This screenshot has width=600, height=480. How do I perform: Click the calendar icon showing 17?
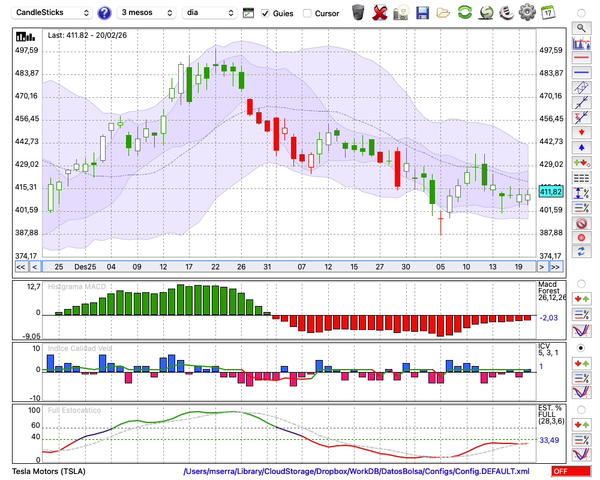(547, 13)
